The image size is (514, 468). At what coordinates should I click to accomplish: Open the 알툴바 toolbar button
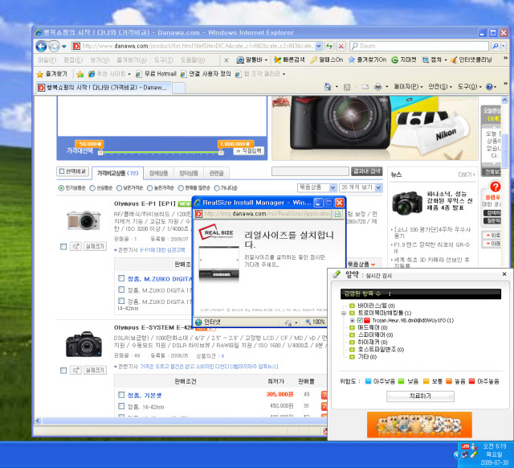click(252, 60)
